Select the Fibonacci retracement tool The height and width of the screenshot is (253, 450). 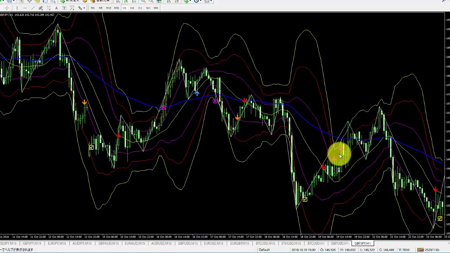tap(49, 8)
